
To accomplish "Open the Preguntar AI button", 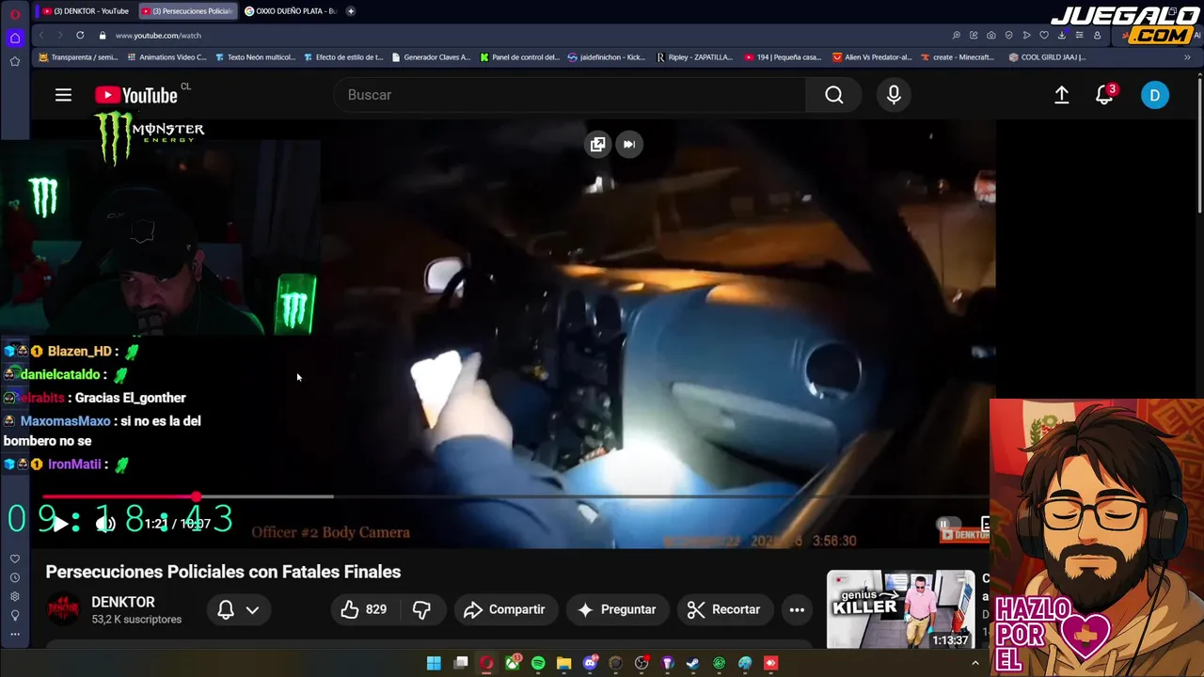I will pyautogui.click(x=617, y=609).
